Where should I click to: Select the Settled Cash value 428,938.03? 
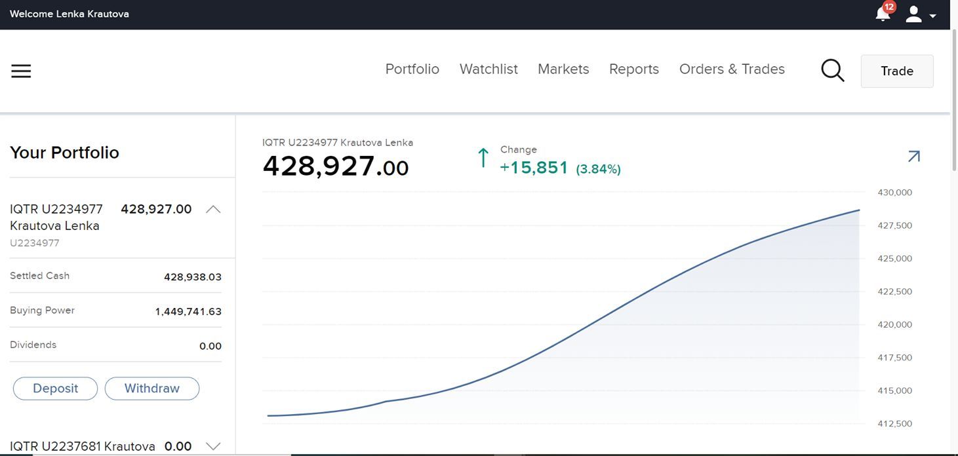tap(193, 277)
